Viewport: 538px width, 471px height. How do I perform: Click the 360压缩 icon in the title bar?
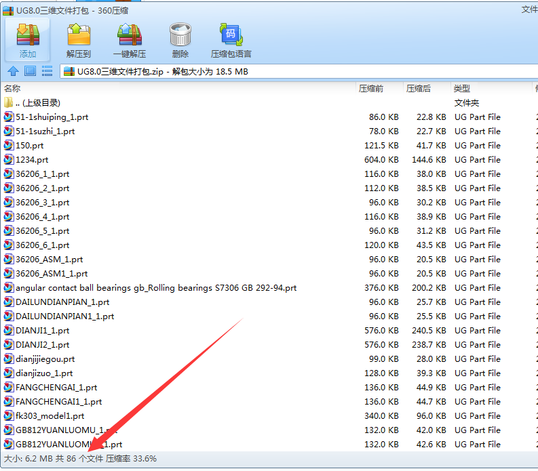[8, 11]
